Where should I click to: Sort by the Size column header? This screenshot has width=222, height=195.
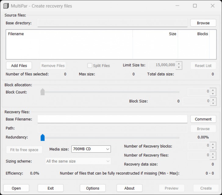click(x=155, y=34)
